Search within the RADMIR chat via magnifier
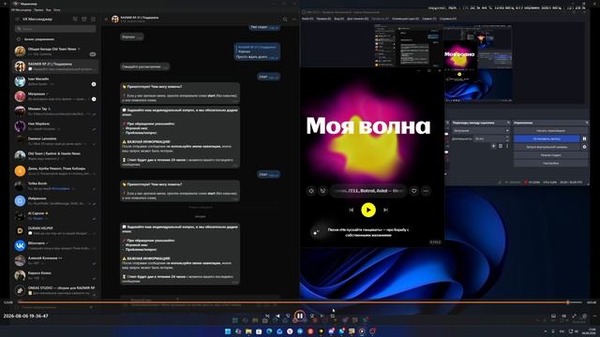 (x=285, y=19)
